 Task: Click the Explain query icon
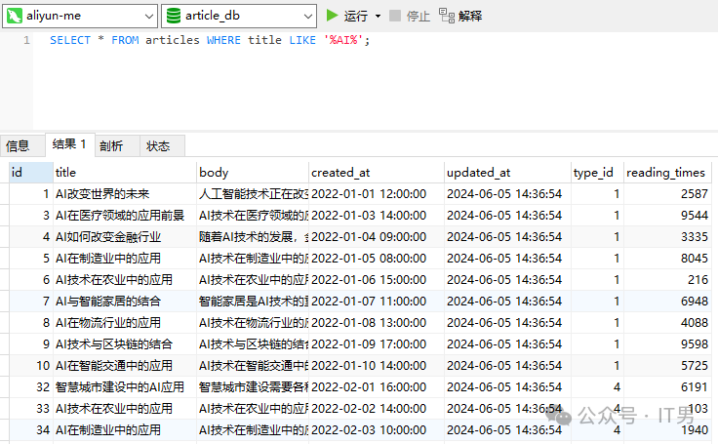(x=447, y=16)
